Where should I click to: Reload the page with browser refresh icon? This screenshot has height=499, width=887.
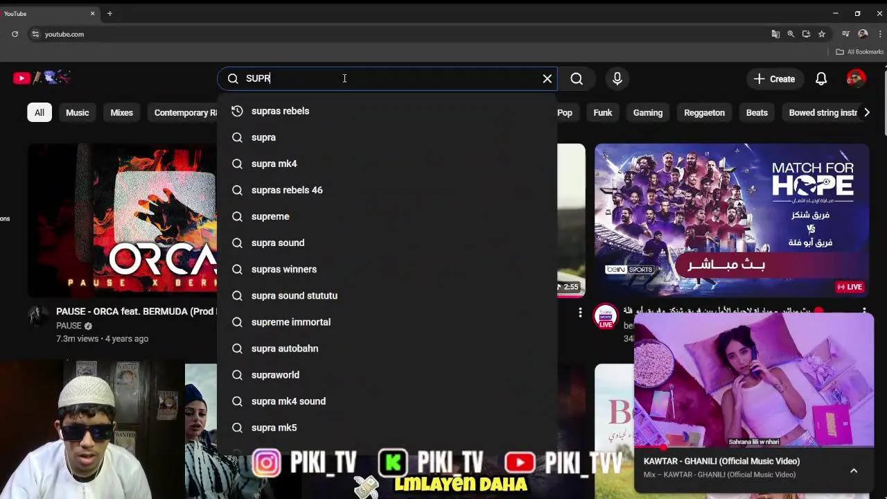(15, 34)
